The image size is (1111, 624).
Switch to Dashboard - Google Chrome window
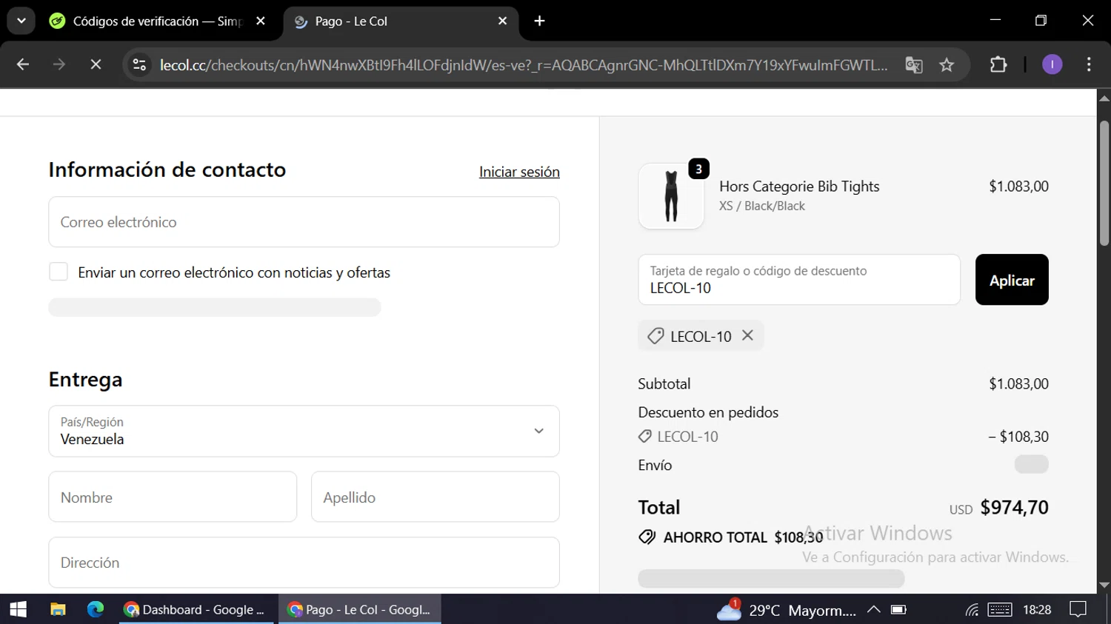pyautogui.click(x=196, y=609)
